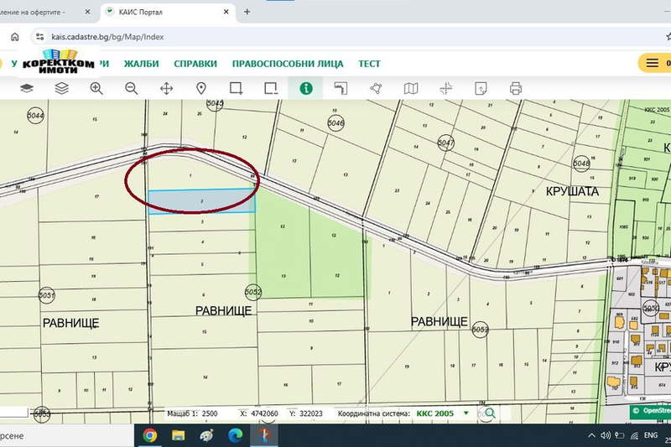Screen dimensions: 671x447
Task: Open the base map layers icon
Action: [27, 88]
